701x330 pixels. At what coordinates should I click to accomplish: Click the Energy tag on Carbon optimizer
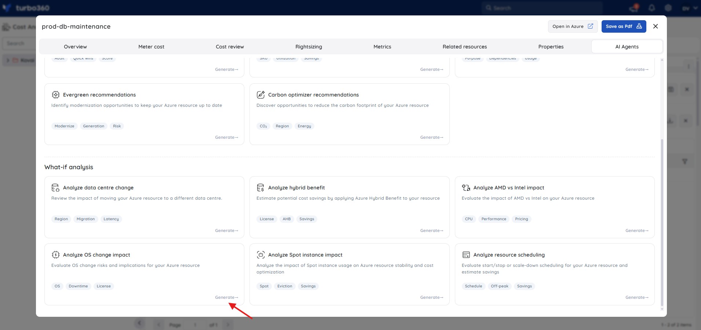[304, 126]
